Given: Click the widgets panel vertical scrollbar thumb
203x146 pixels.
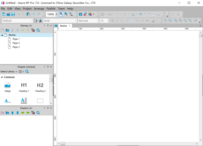Looking at the screenshot, I should 51,80.
